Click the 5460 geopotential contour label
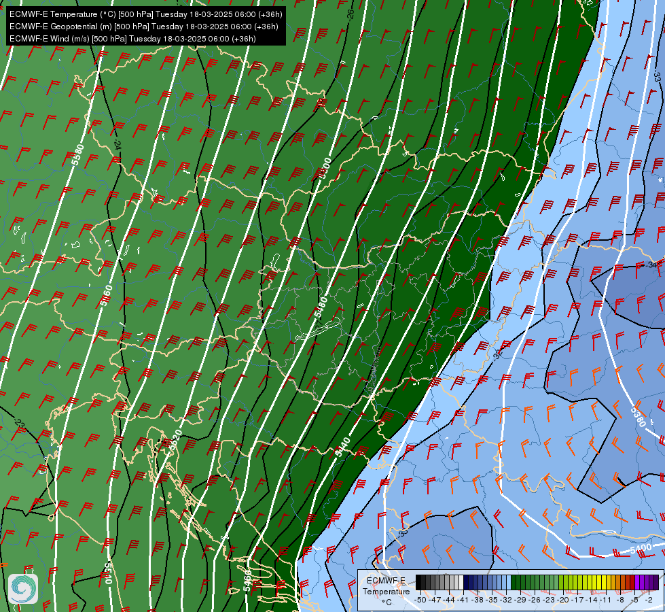This screenshot has width=665, height=612. pyautogui.click(x=248, y=580)
